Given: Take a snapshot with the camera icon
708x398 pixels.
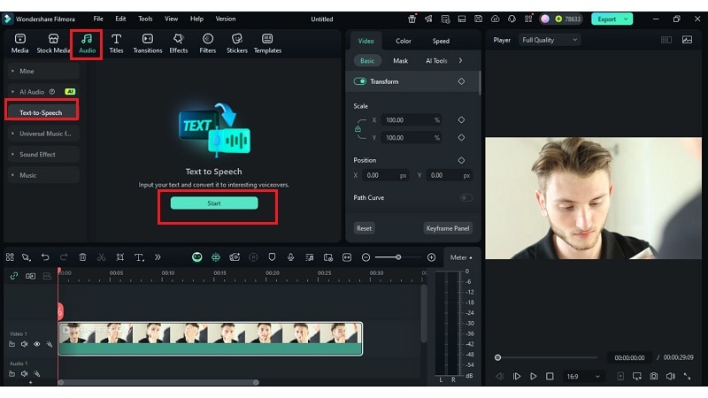Looking at the screenshot, I should click(x=653, y=376).
